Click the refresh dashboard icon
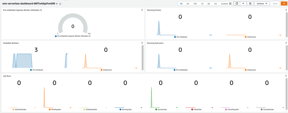The height and width of the screenshot is (113, 288). [237, 4]
